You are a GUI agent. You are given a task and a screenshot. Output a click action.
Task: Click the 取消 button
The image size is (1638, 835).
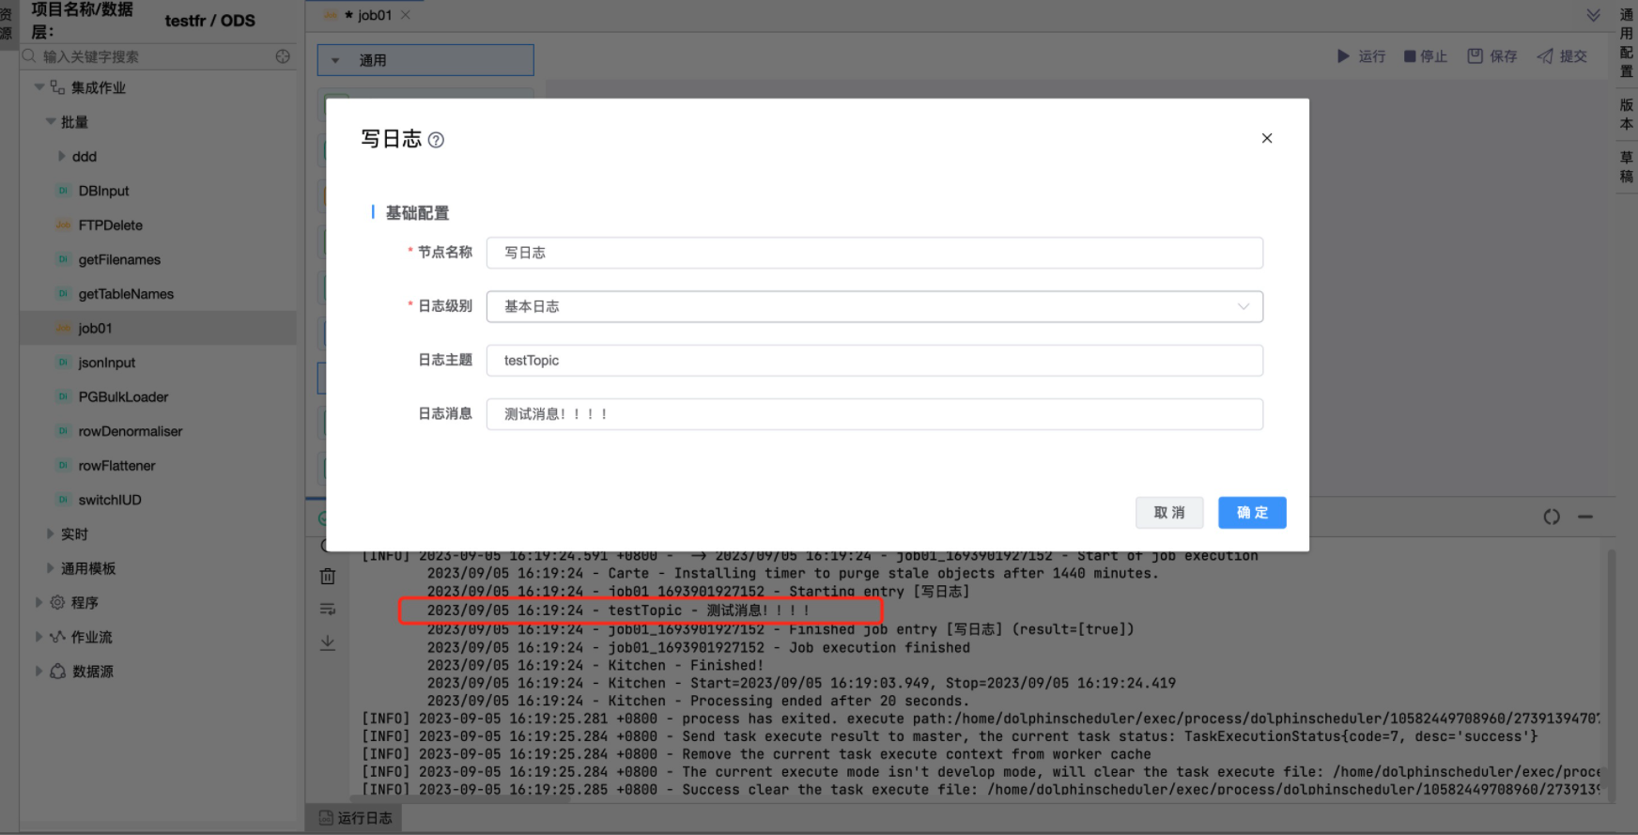[x=1169, y=513]
